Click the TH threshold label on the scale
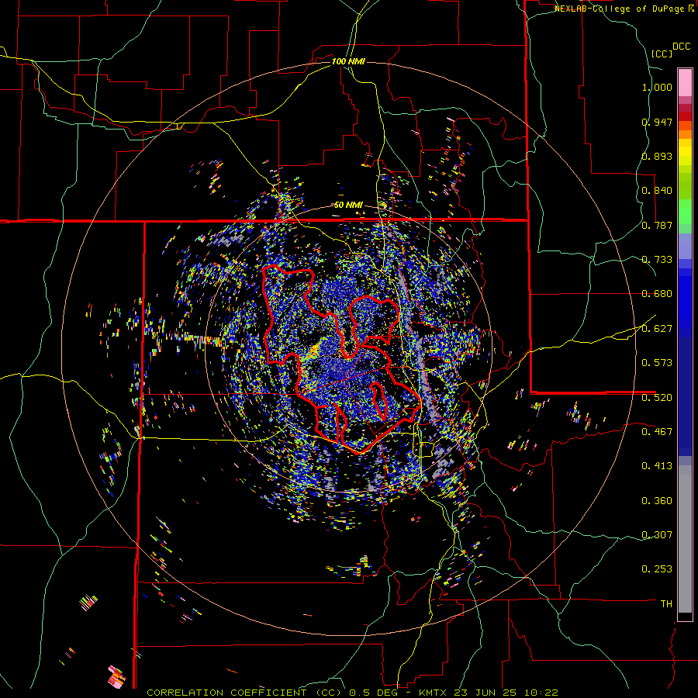The width and height of the screenshot is (698, 698). 666,604
